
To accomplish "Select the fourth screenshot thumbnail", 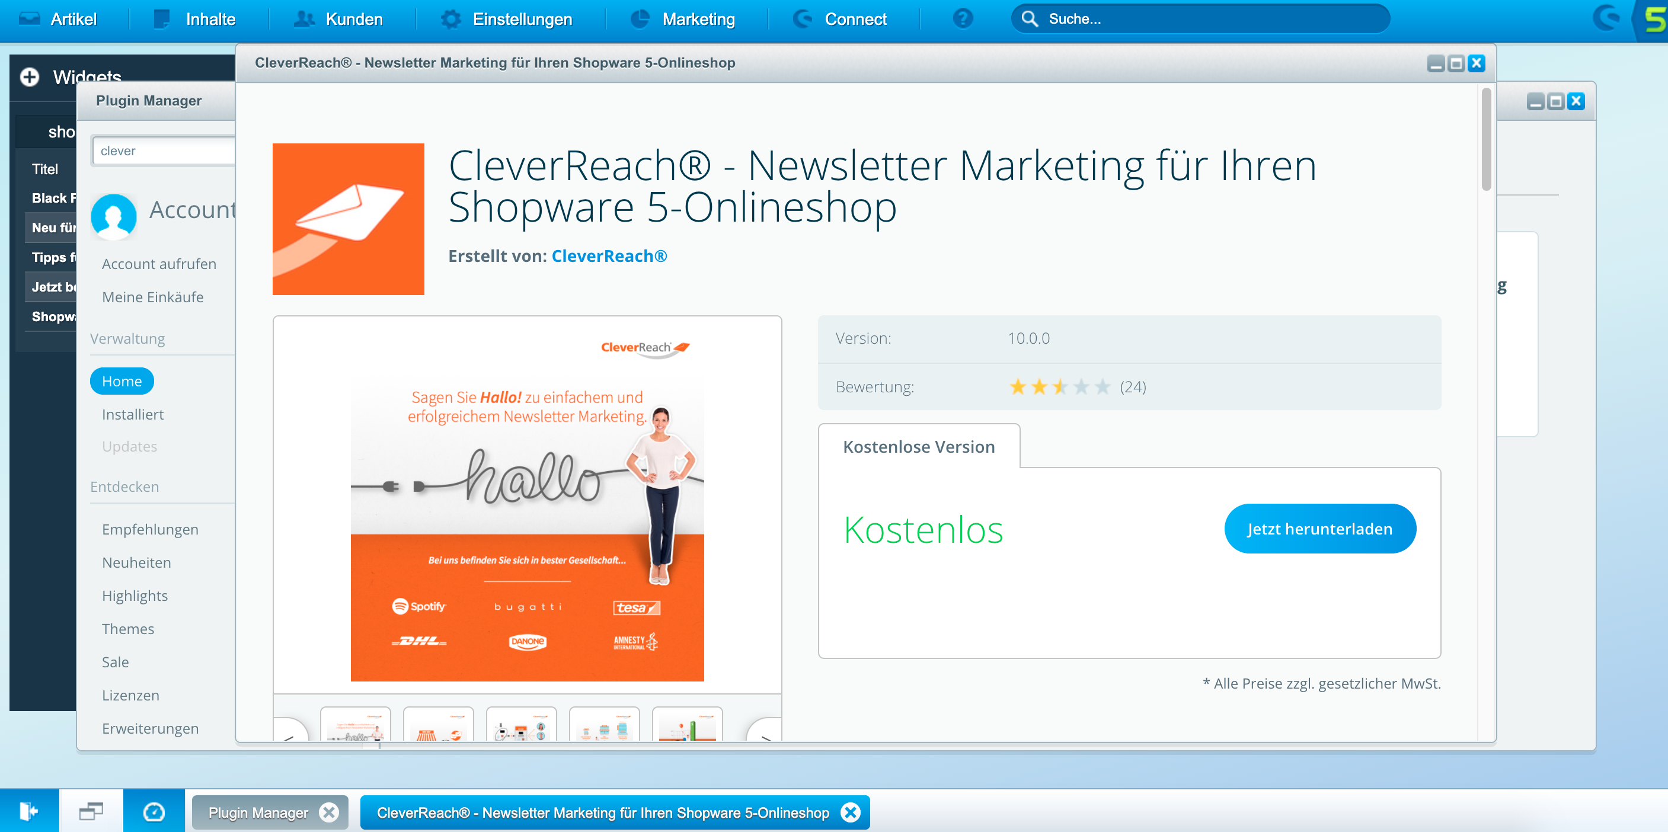I will click(x=604, y=725).
